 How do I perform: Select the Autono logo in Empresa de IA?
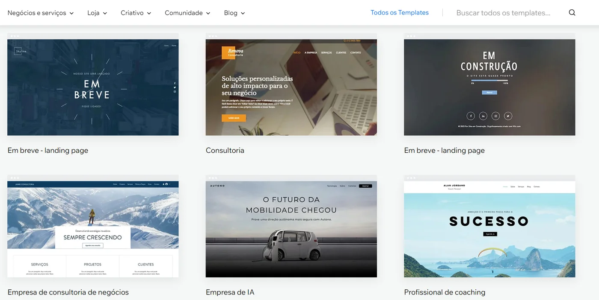tap(216, 186)
